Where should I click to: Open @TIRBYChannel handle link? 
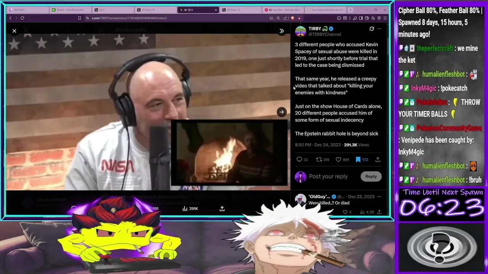point(325,34)
